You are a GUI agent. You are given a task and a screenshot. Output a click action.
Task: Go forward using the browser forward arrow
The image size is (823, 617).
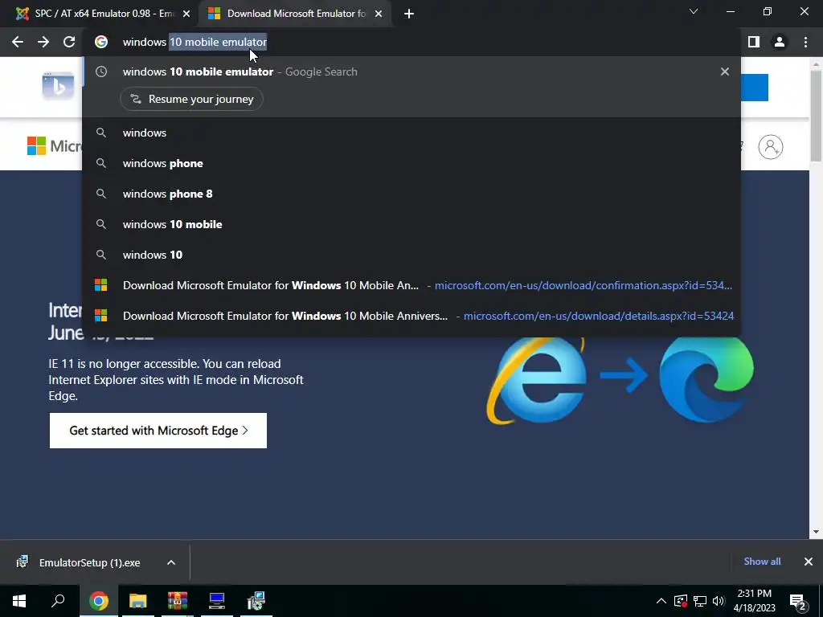pos(43,42)
